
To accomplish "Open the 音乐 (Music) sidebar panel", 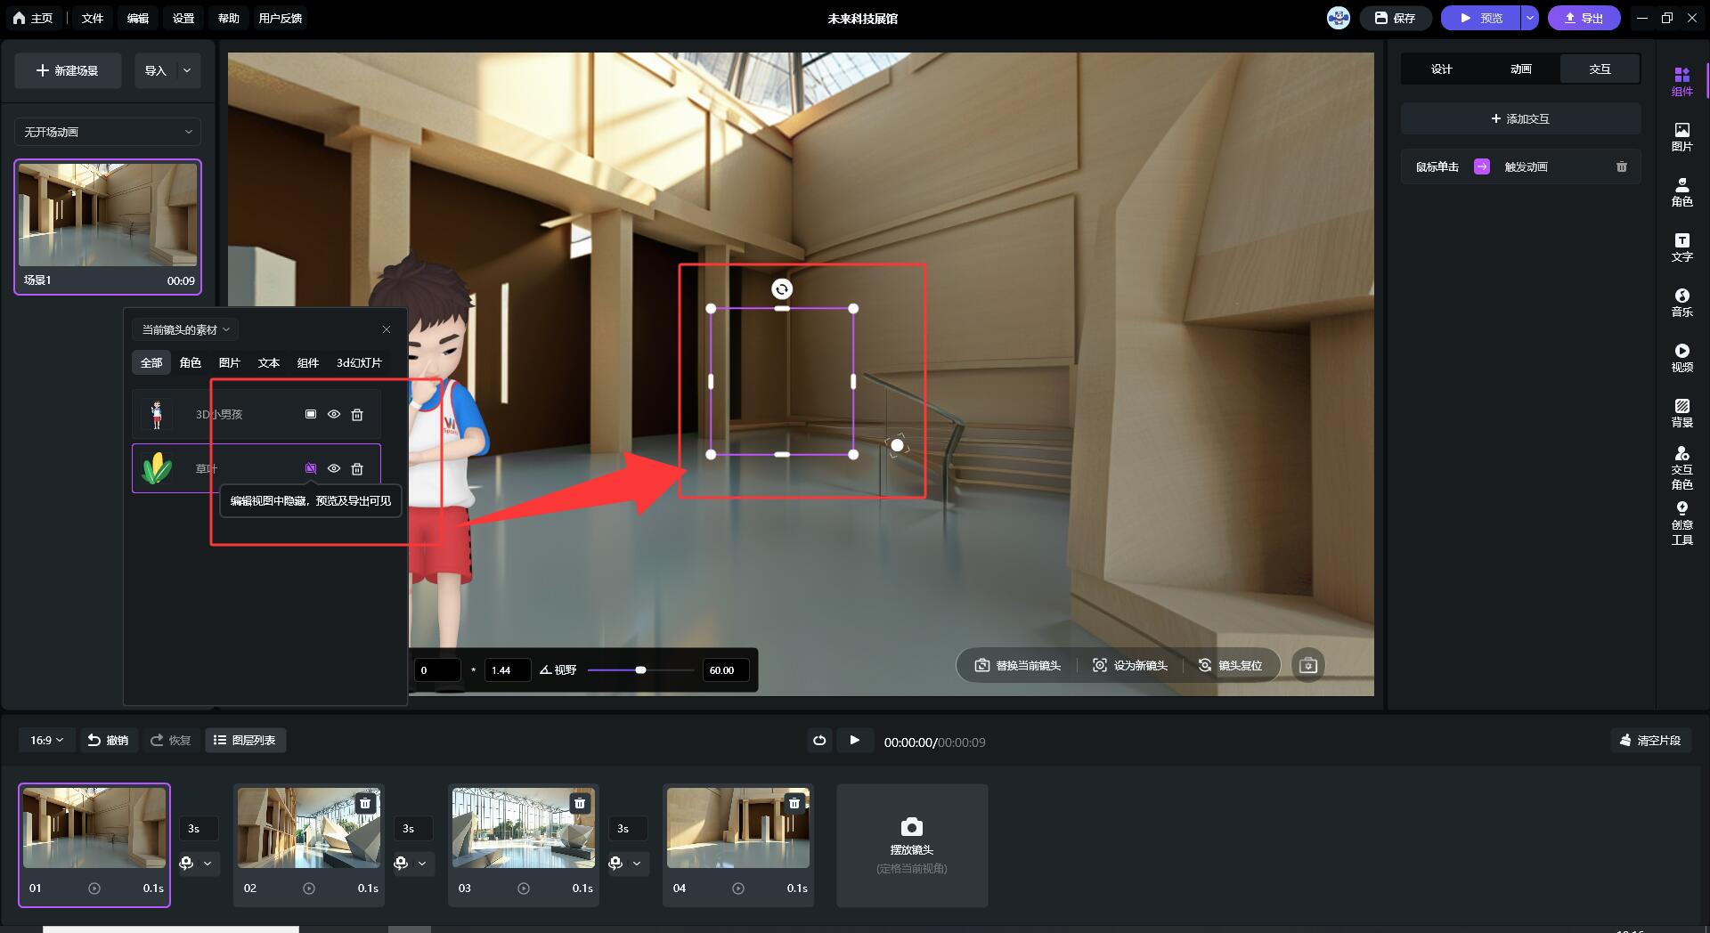I will pos(1681,303).
